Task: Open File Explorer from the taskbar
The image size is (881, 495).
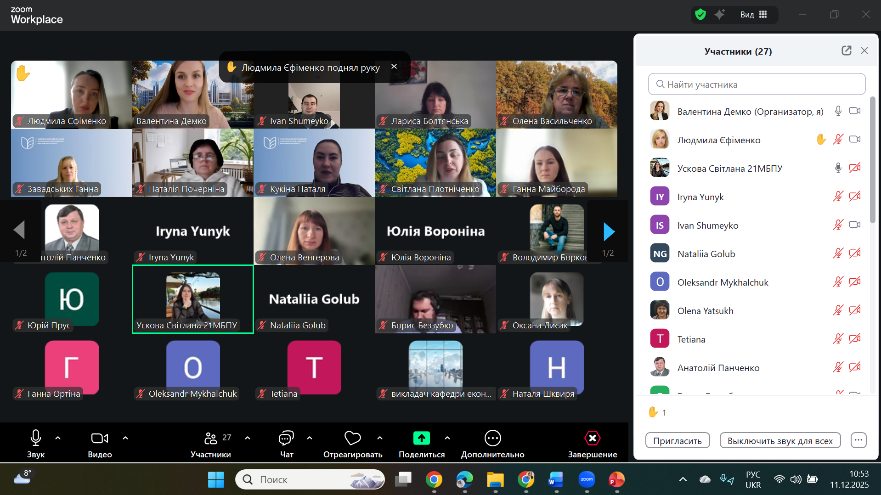Action: coord(496,480)
